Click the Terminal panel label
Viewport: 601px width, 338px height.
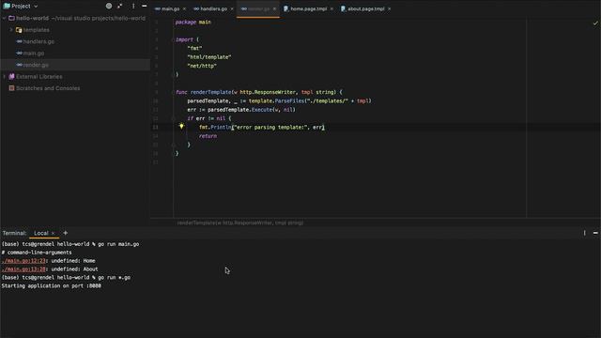pos(14,233)
